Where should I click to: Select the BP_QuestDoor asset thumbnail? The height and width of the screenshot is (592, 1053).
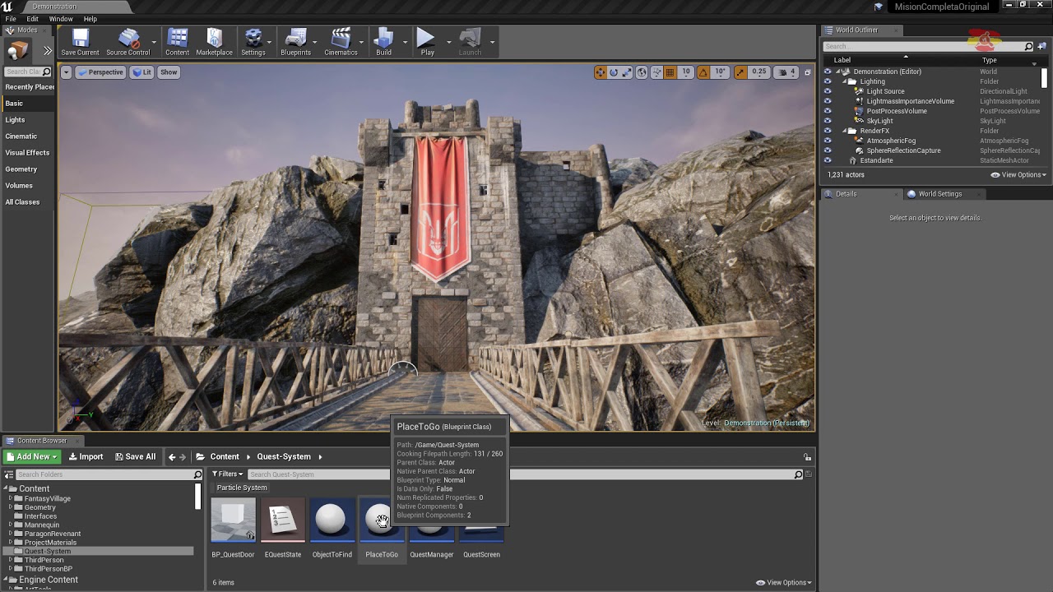tap(233, 520)
